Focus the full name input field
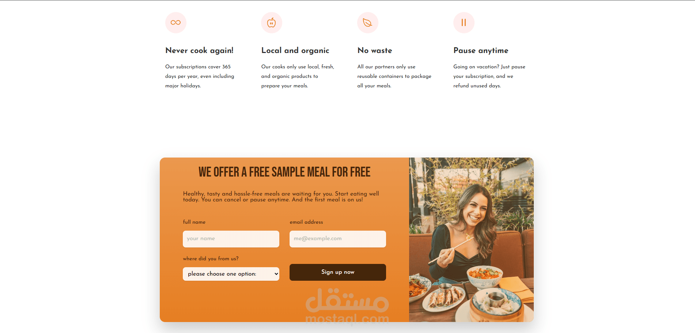This screenshot has width=695, height=333. pos(231,239)
